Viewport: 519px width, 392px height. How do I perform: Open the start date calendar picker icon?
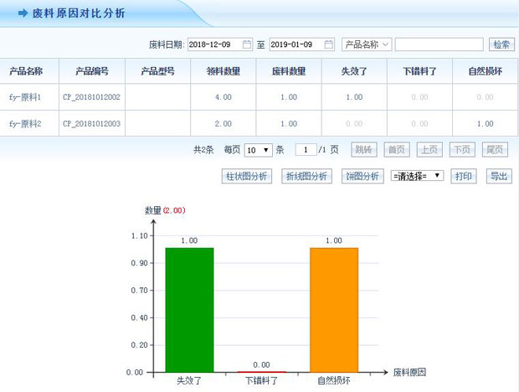[x=247, y=44]
